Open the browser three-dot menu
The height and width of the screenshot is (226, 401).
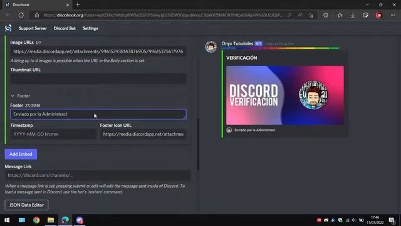click(393, 15)
